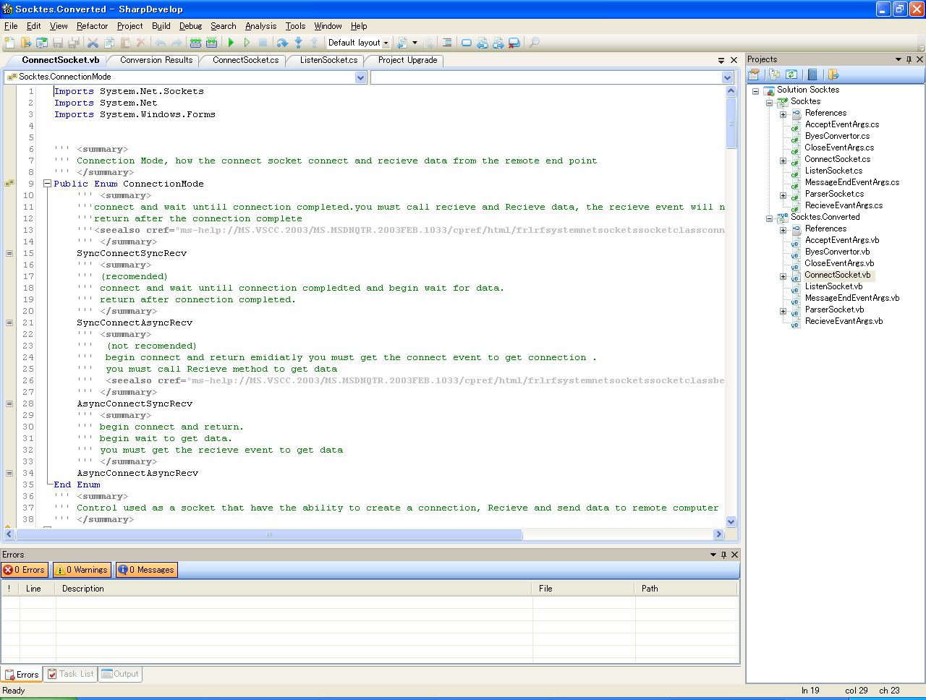Collapse the ConnectionMode enum fold marker
Image resolution: width=926 pixels, height=700 pixels.
tap(47, 184)
